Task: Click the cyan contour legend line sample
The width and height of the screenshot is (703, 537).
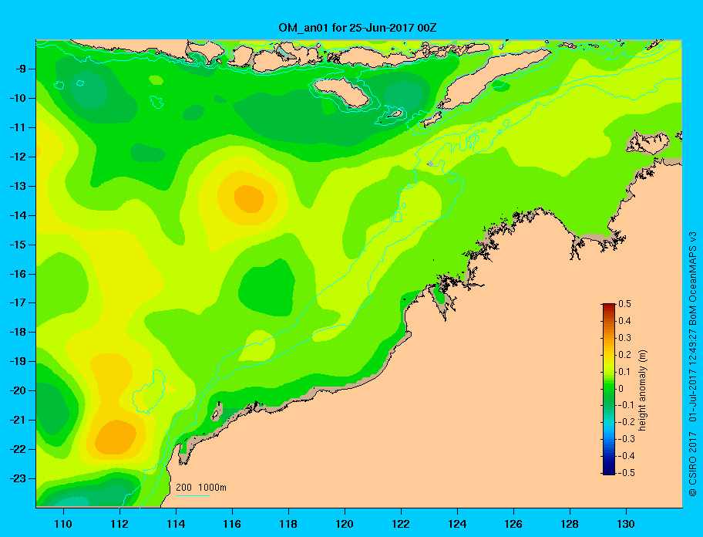Action: pyautogui.click(x=193, y=495)
